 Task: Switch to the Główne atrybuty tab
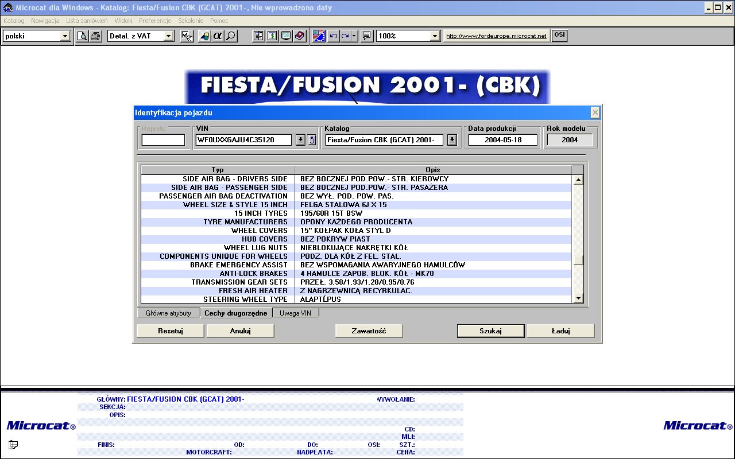pos(168,313)
